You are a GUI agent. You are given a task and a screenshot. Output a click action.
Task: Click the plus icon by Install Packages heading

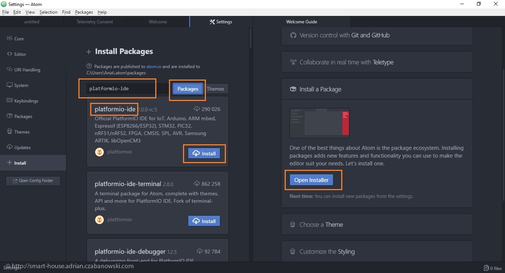click(x=89, y=52)
